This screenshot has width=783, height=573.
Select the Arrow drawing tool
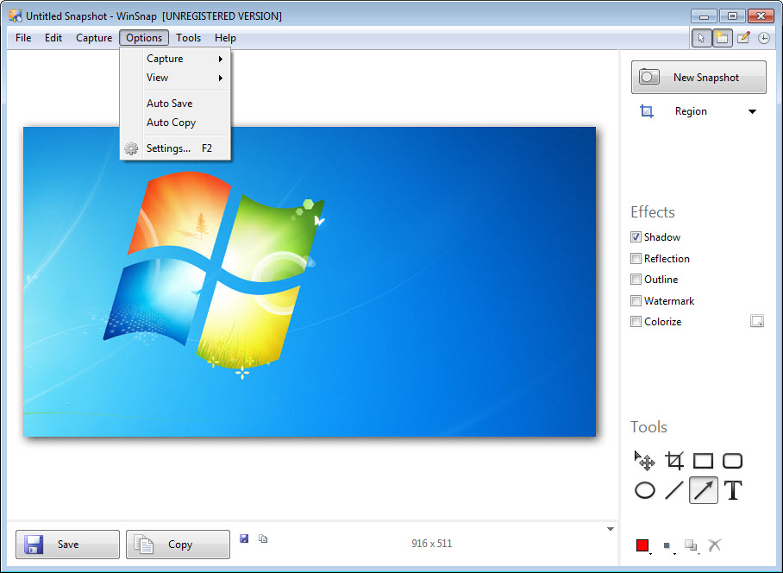pos(703,490)
